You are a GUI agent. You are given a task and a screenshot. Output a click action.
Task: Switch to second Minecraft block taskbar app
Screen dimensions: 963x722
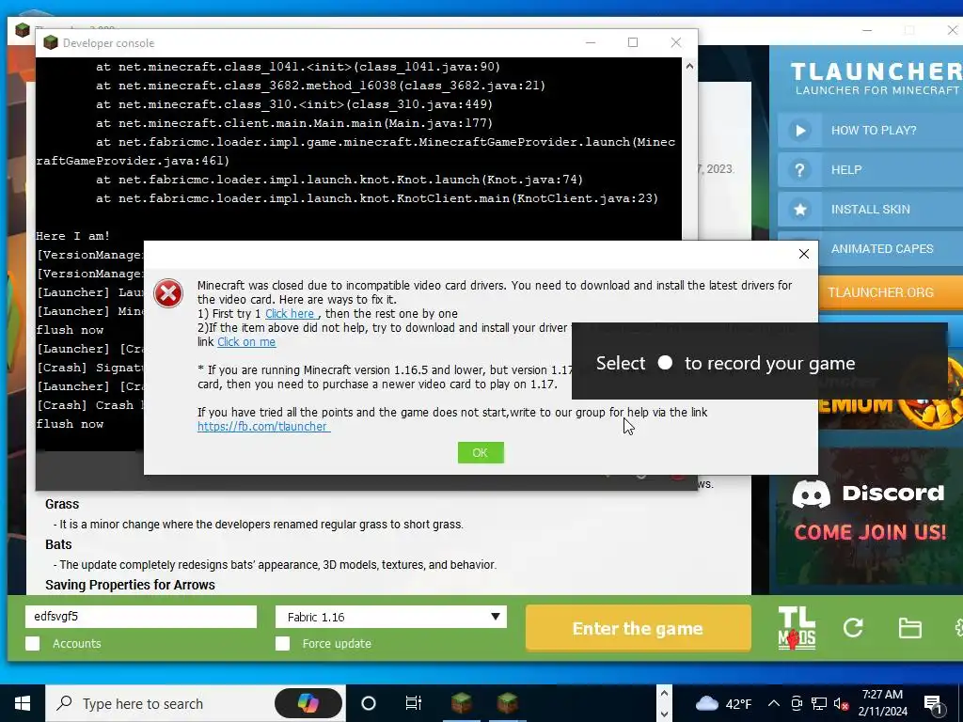tap(508, 703)
